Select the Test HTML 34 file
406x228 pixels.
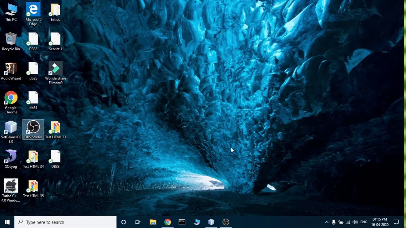pyautogui.click(x=33, y=160)
